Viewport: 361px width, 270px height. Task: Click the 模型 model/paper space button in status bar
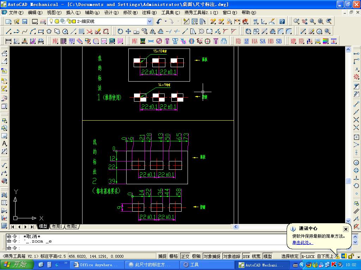point(268,256)
